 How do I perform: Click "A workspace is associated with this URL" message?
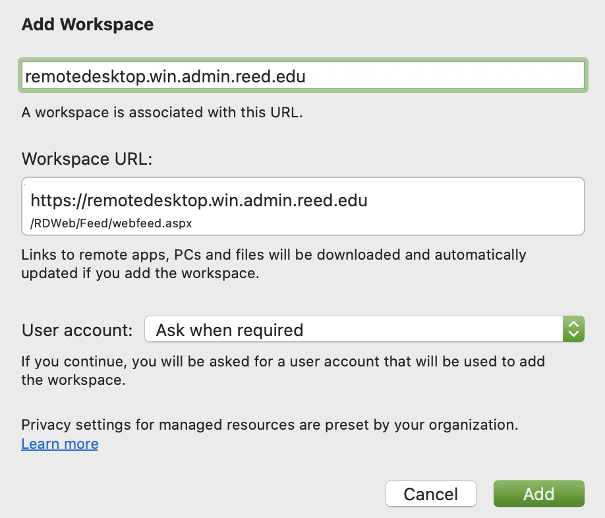162,112
